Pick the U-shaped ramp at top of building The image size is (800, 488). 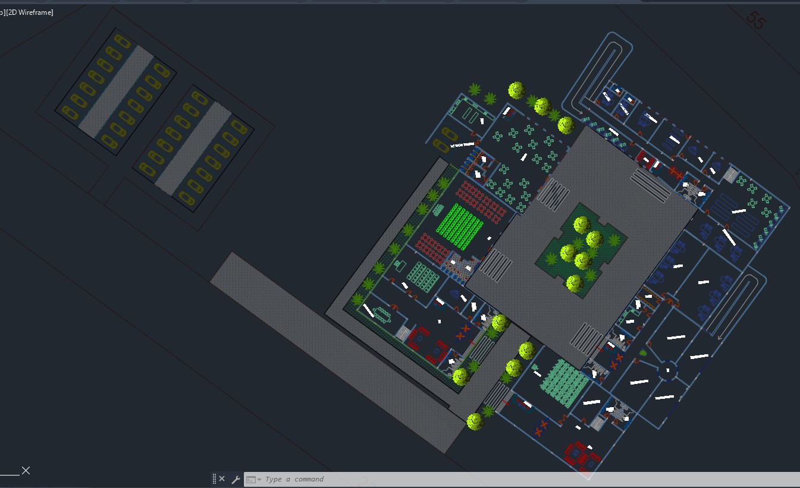click(600, 71)
